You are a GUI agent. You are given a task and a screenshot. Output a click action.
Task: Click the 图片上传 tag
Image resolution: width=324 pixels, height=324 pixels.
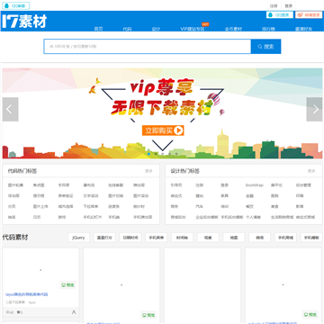[x=40, y=206]
